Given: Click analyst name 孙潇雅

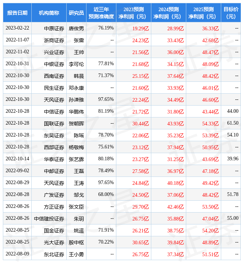Looking at the screenshot, I should click(x=76, y=100).
